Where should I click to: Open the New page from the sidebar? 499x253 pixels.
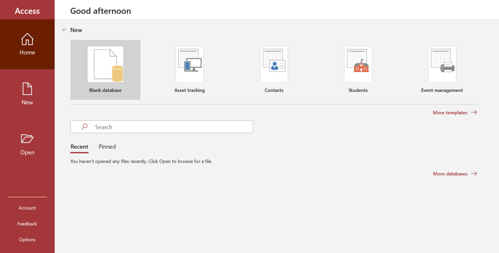[x=27, y=94]
